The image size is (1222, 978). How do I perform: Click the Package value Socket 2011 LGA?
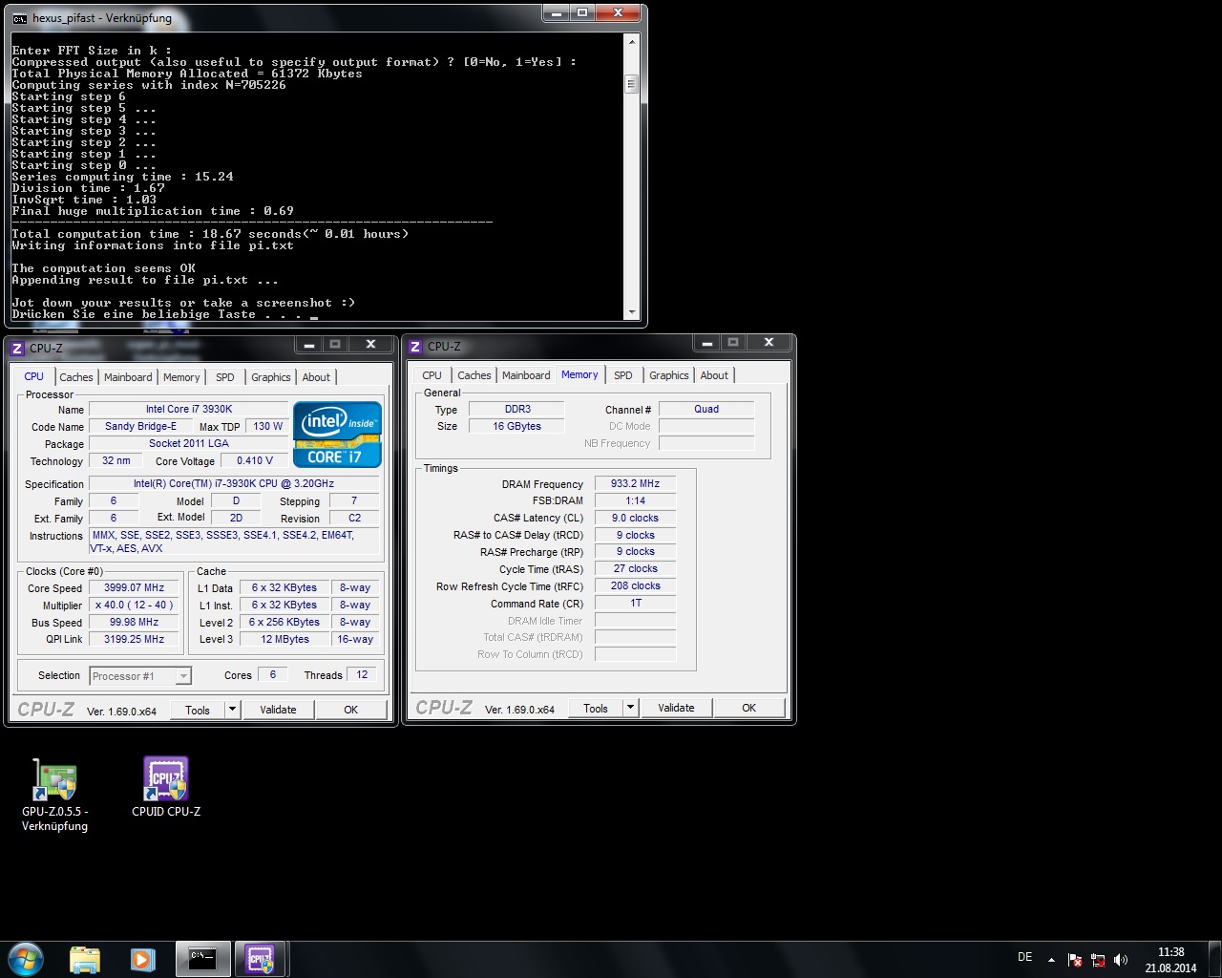point(189,443)
